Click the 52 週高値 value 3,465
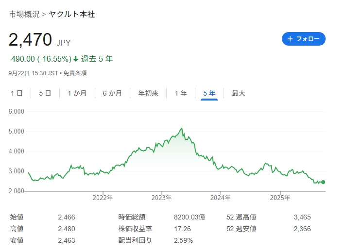This screenshot has height=252, width=347. coord(302,218)
